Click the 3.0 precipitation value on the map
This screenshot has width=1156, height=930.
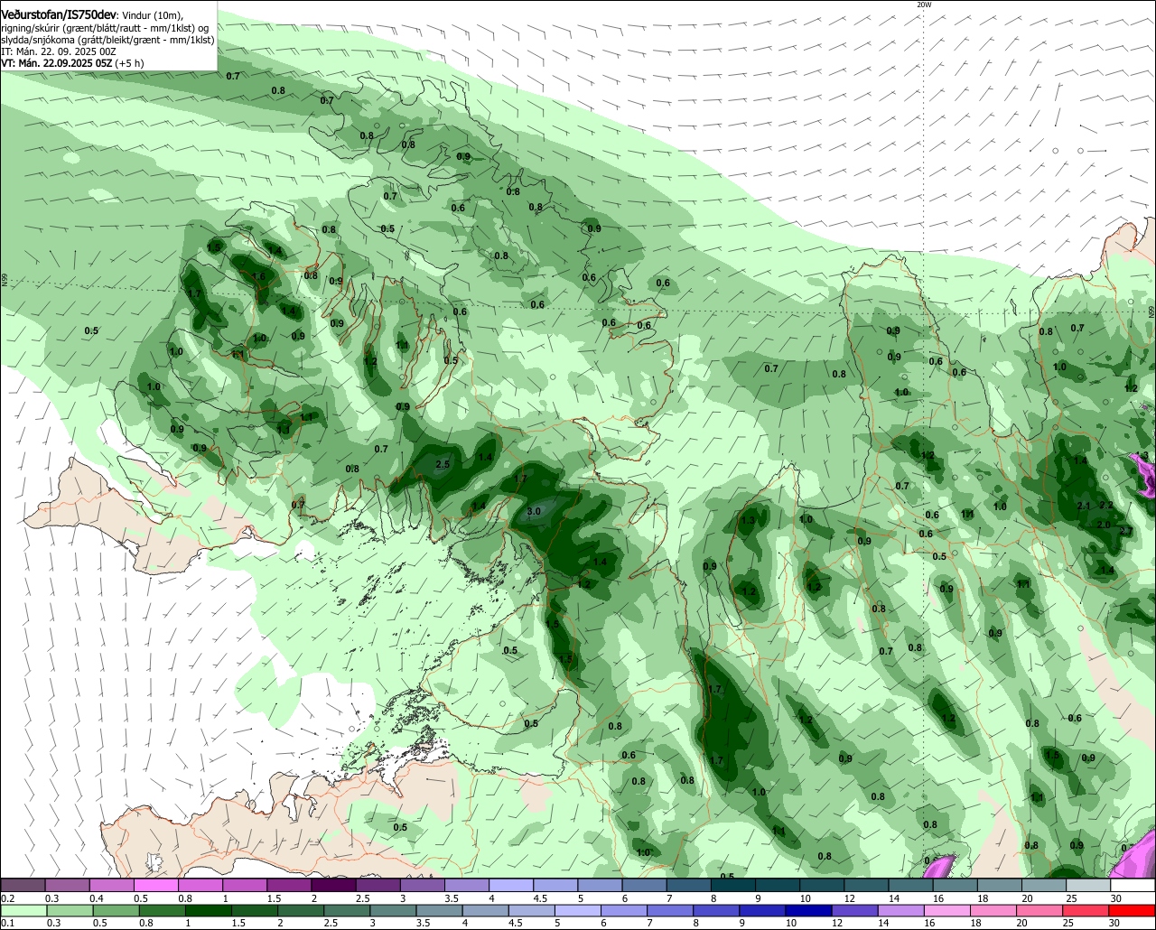pyautogui.click(x=533, y=511)
